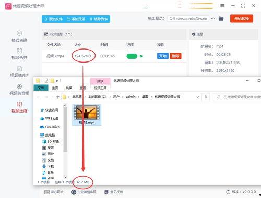
Task: Select the 视频3.mp4 thumbnail in Explorer
Action: [x=87, y=115]
